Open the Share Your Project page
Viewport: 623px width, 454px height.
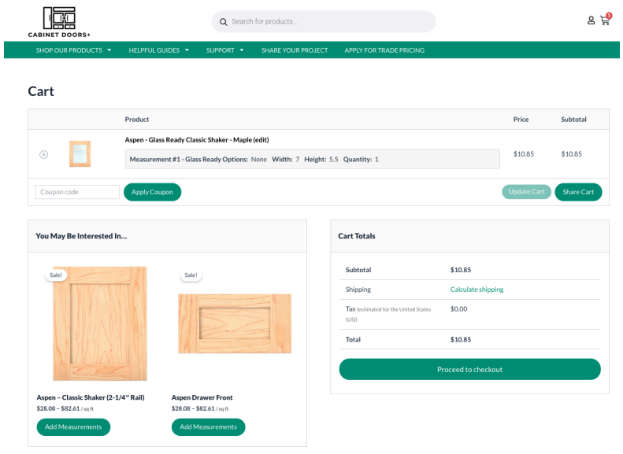point(295,50)
